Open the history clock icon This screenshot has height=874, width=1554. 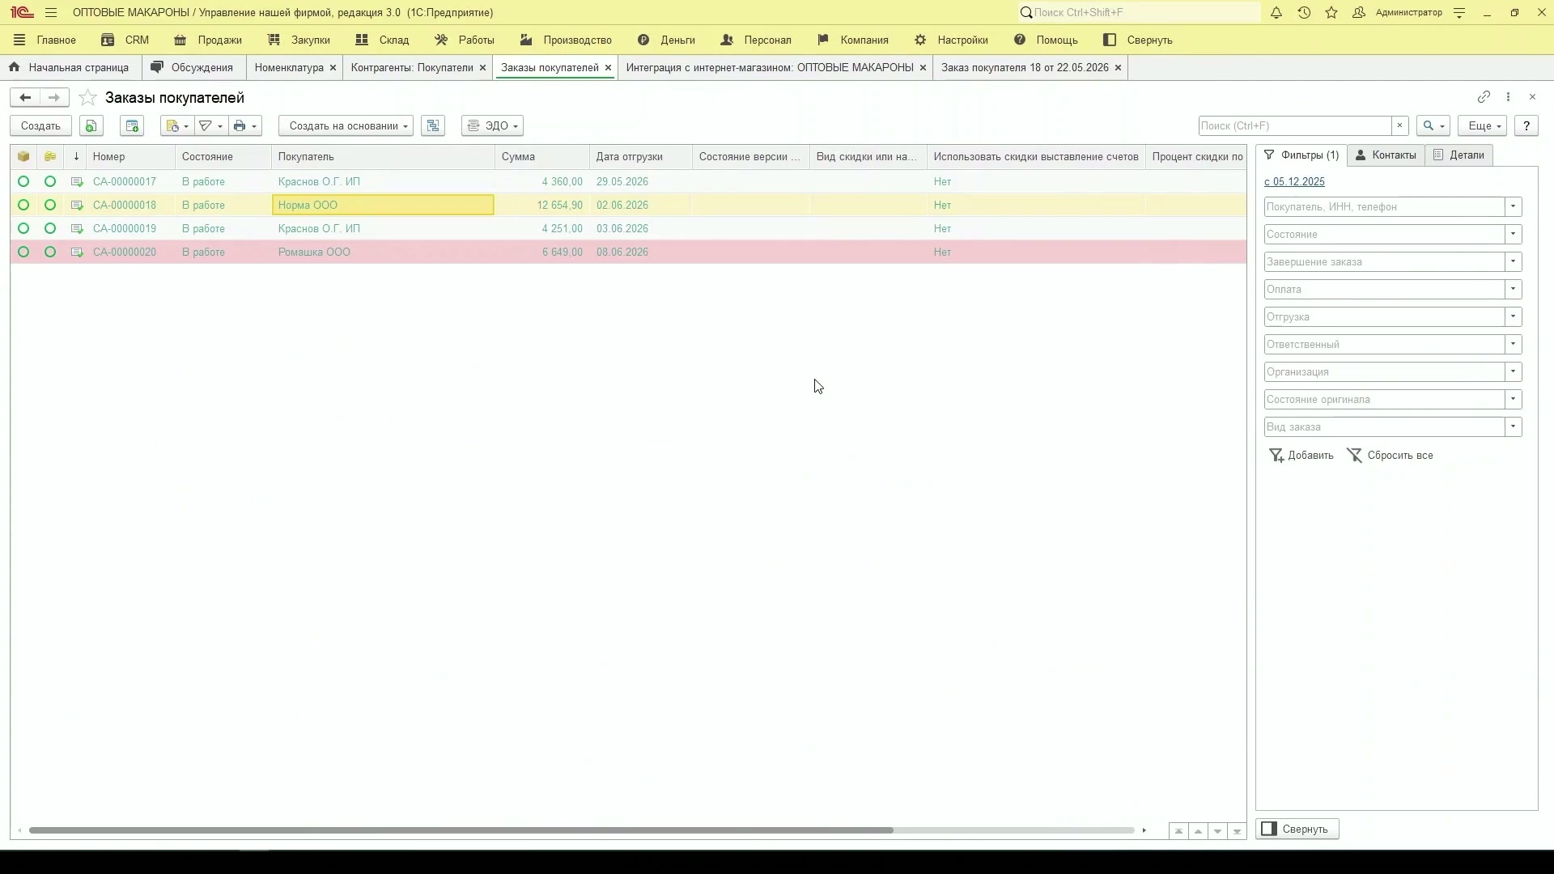pos(1304,13)
